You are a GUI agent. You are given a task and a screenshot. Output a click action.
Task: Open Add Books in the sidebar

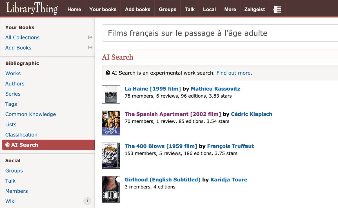coord(18,47)
